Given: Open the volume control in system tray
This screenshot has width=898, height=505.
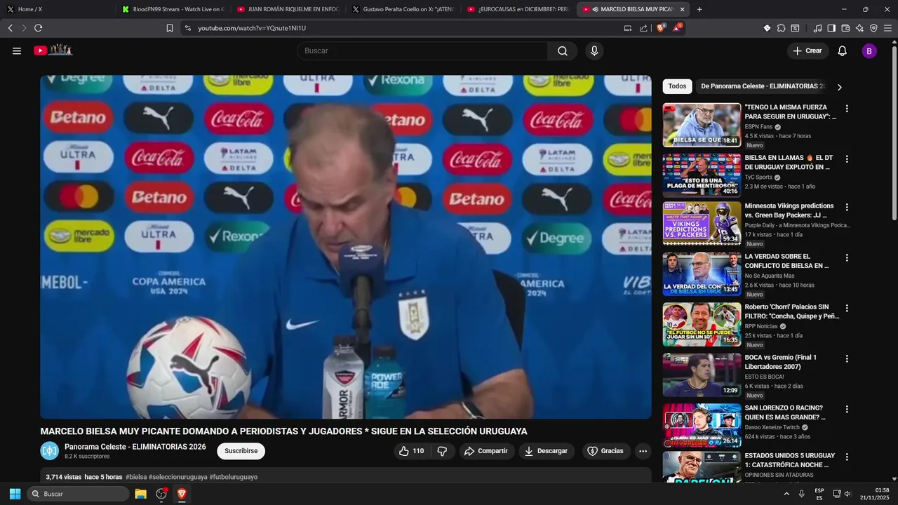Looking at the screenshot, I should [x=847, y=494].
